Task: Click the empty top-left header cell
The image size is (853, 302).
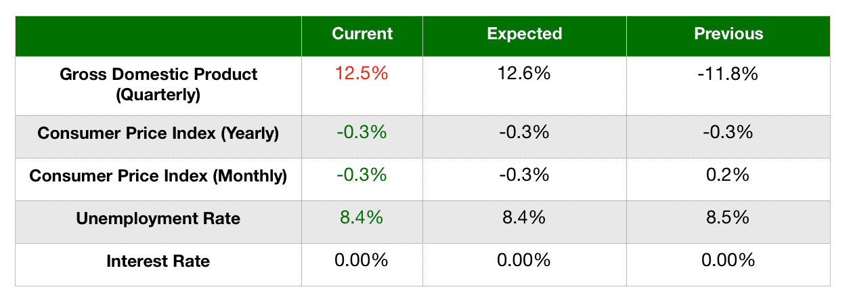Action: click(x=158, y=36)
